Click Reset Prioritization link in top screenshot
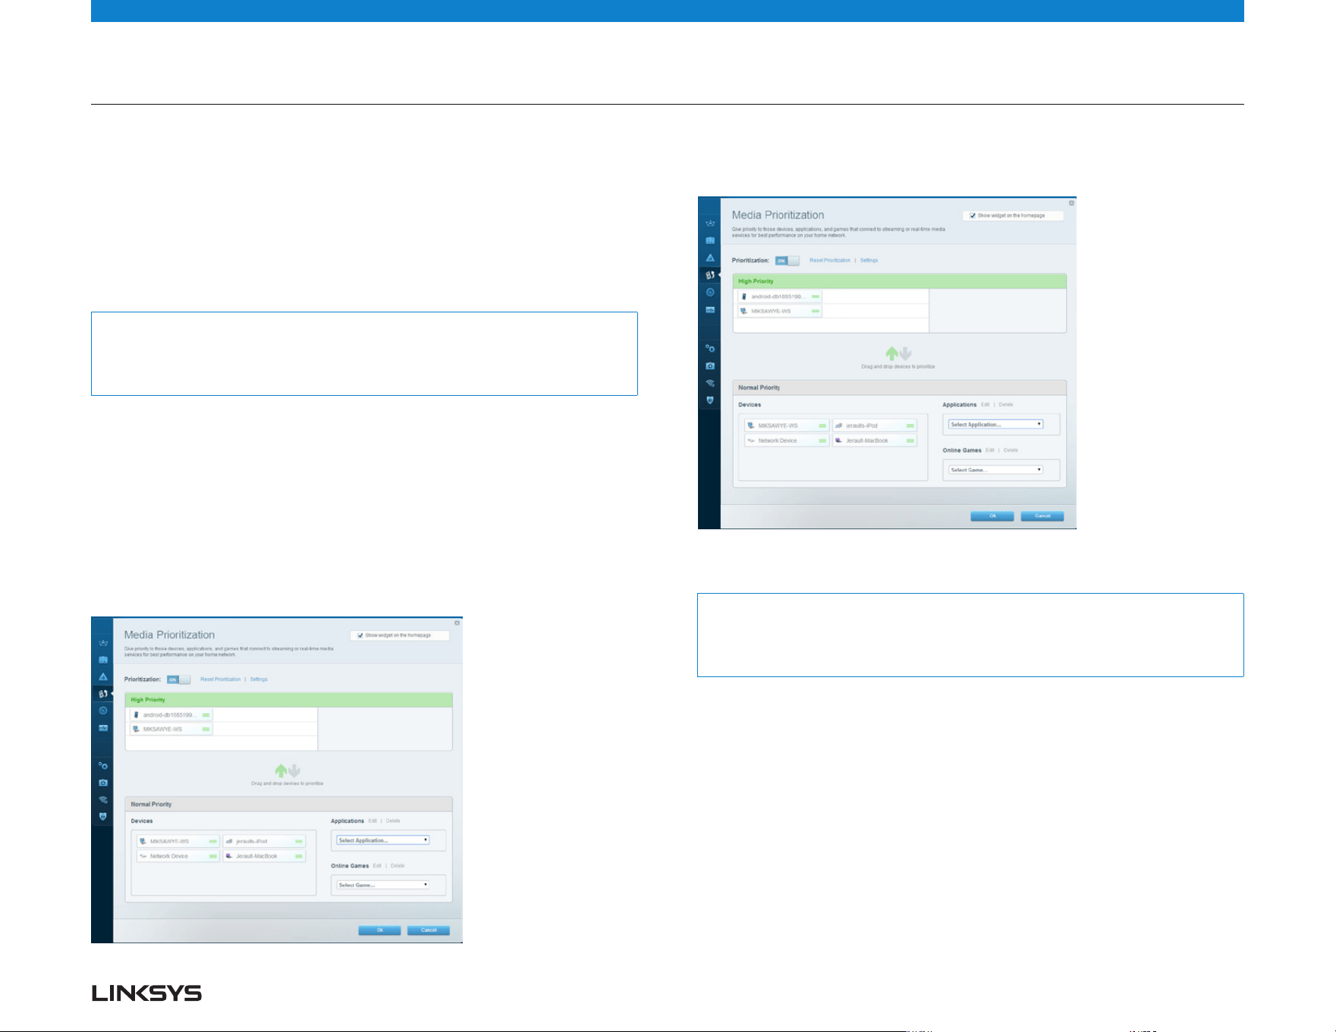 [830, 260]
